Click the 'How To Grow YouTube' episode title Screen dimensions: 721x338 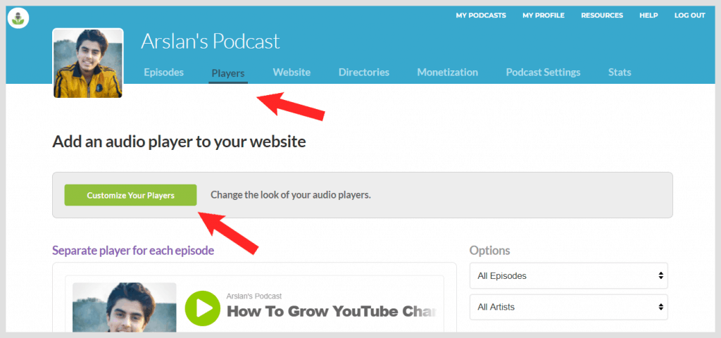pos(331,311)
